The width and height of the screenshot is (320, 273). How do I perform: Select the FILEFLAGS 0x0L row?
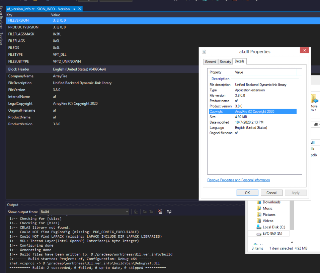tap(102, 41)
